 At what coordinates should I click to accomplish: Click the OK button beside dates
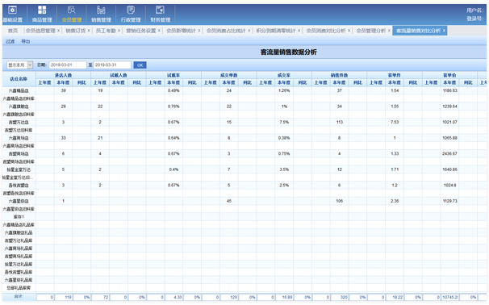(x=140, y=65)
